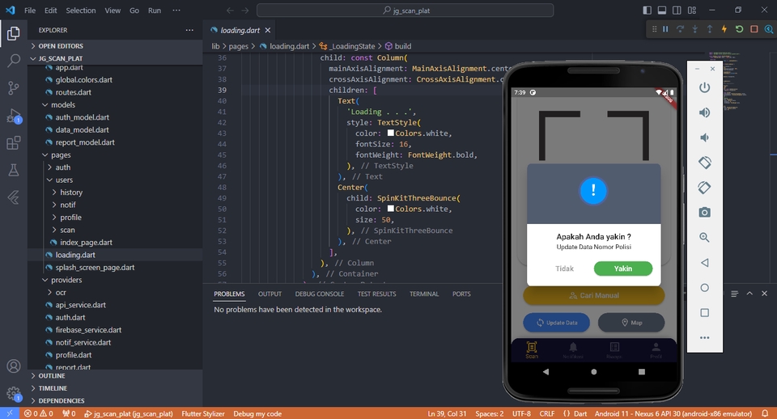Toggle bottom panel layout icon
This screenshot has width=777, height=419.
click(662, 10)
